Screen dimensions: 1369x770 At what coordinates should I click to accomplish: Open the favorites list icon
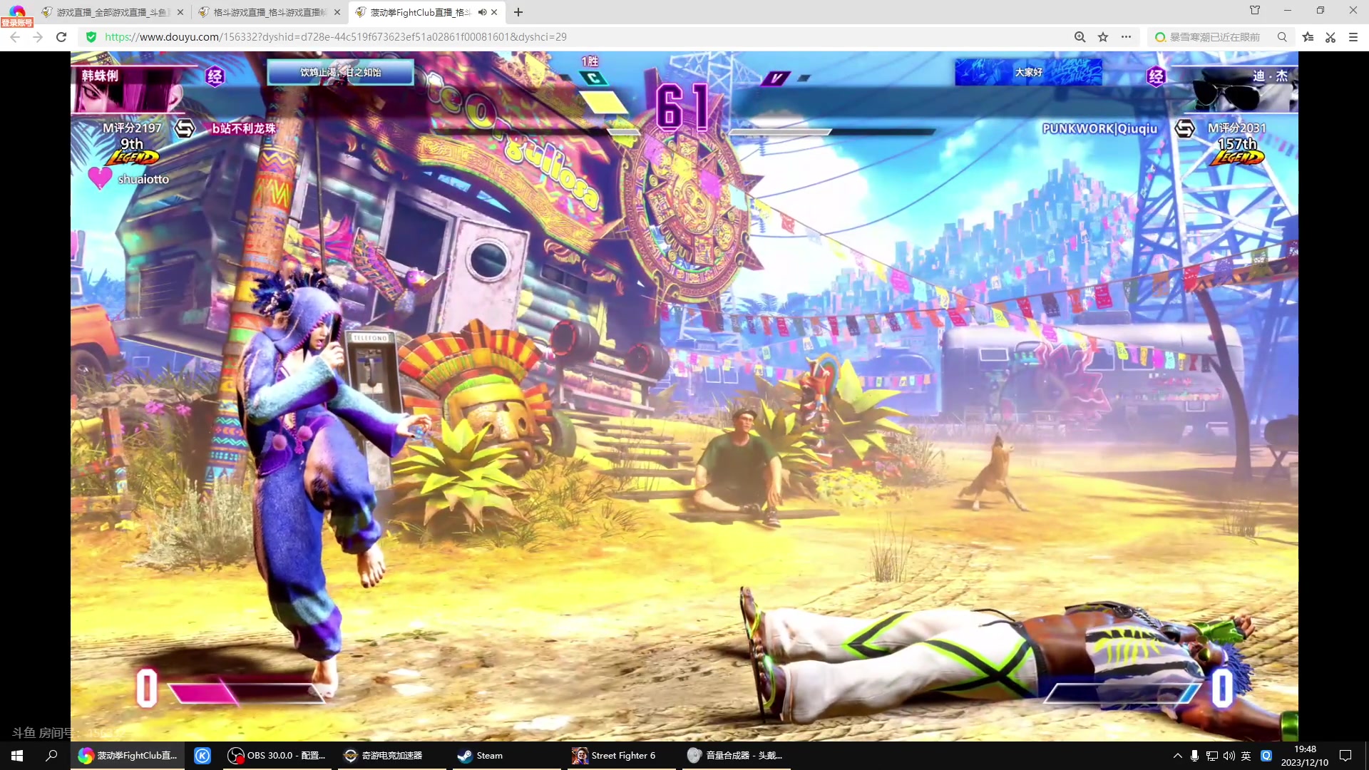1308,37
